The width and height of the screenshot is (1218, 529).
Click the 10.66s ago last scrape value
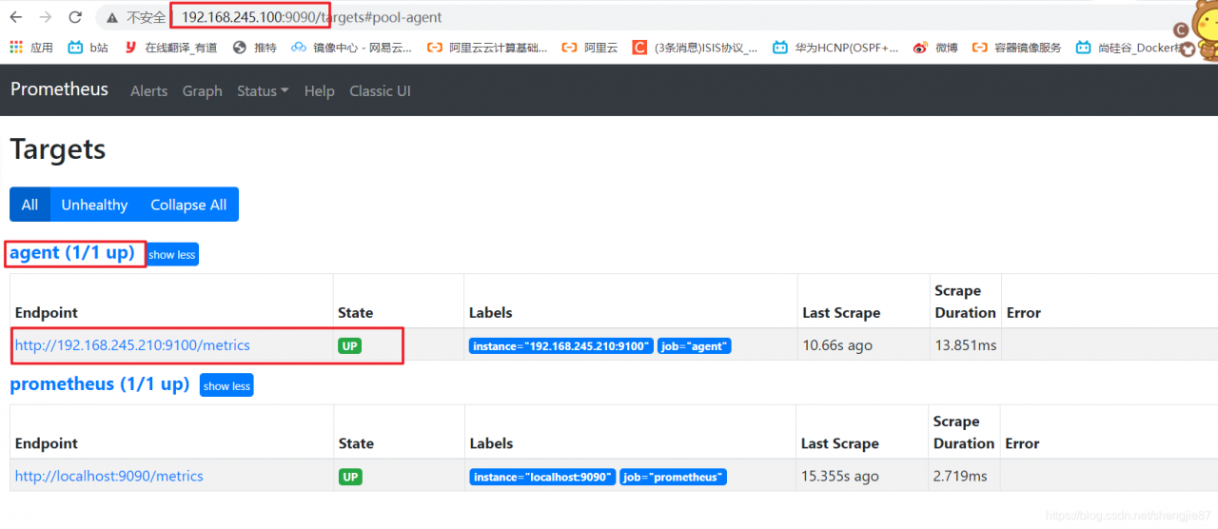coord(837,345)
